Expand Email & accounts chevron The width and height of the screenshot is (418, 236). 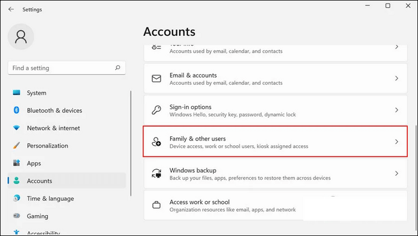click(397, 78)
